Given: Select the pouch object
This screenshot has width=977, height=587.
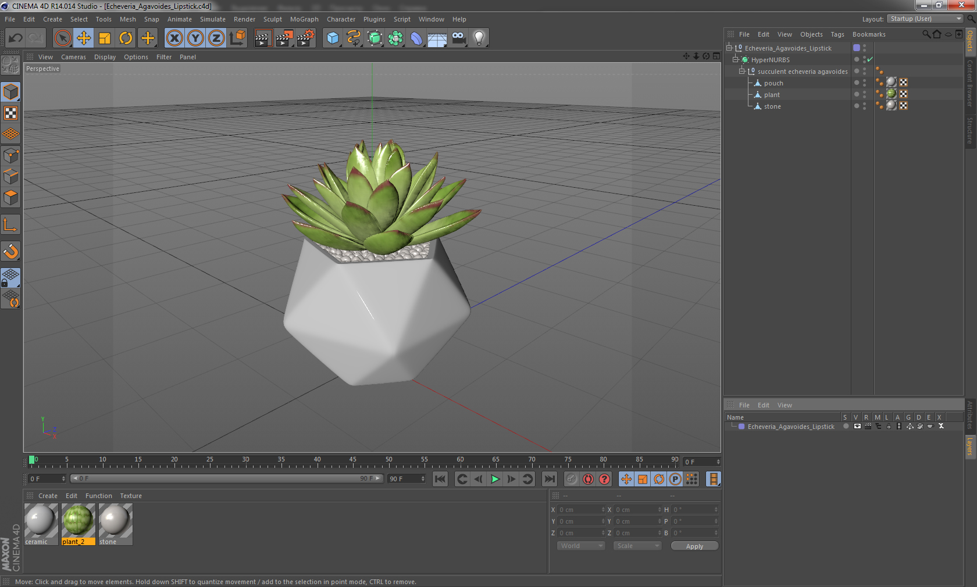Looking at the screenshot, I should (x=773, y=83).
